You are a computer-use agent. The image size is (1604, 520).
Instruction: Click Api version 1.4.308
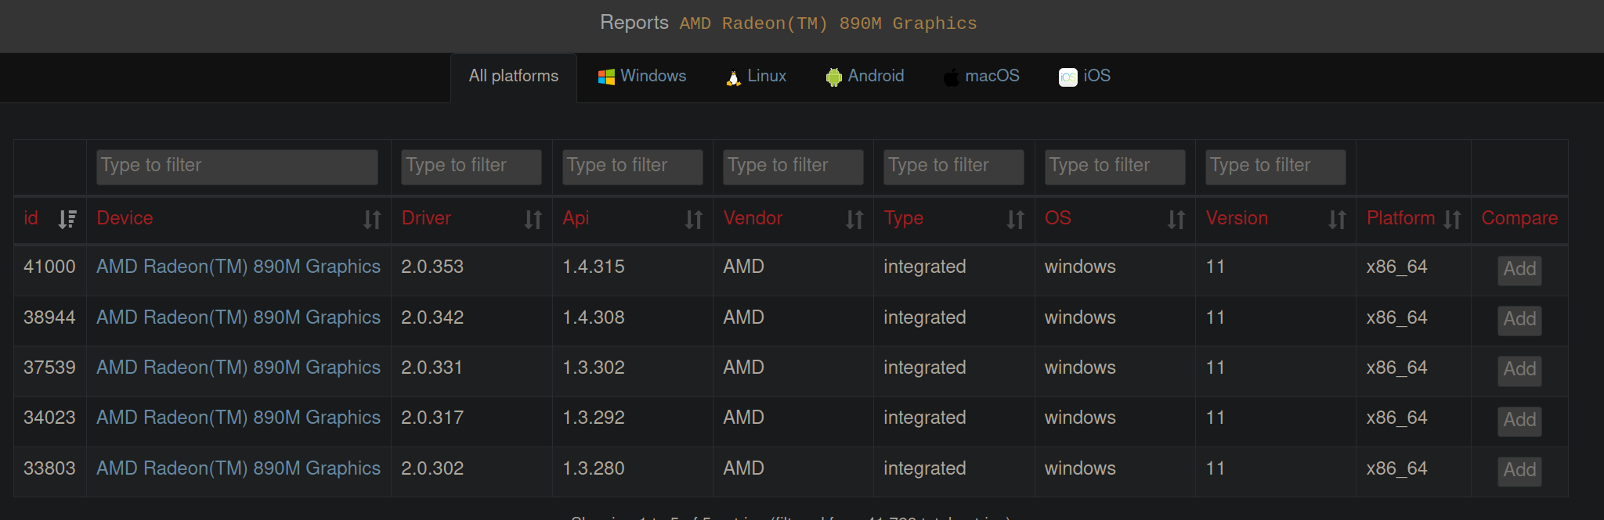594,317
